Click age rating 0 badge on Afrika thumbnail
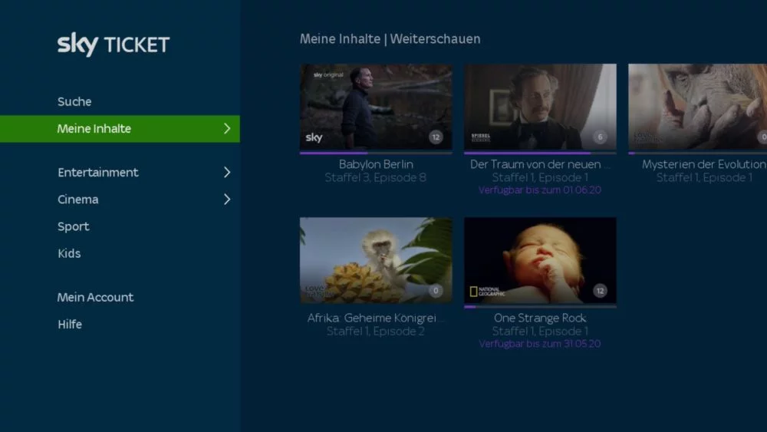This screenshot has width=767, height=432. point(436,291)
